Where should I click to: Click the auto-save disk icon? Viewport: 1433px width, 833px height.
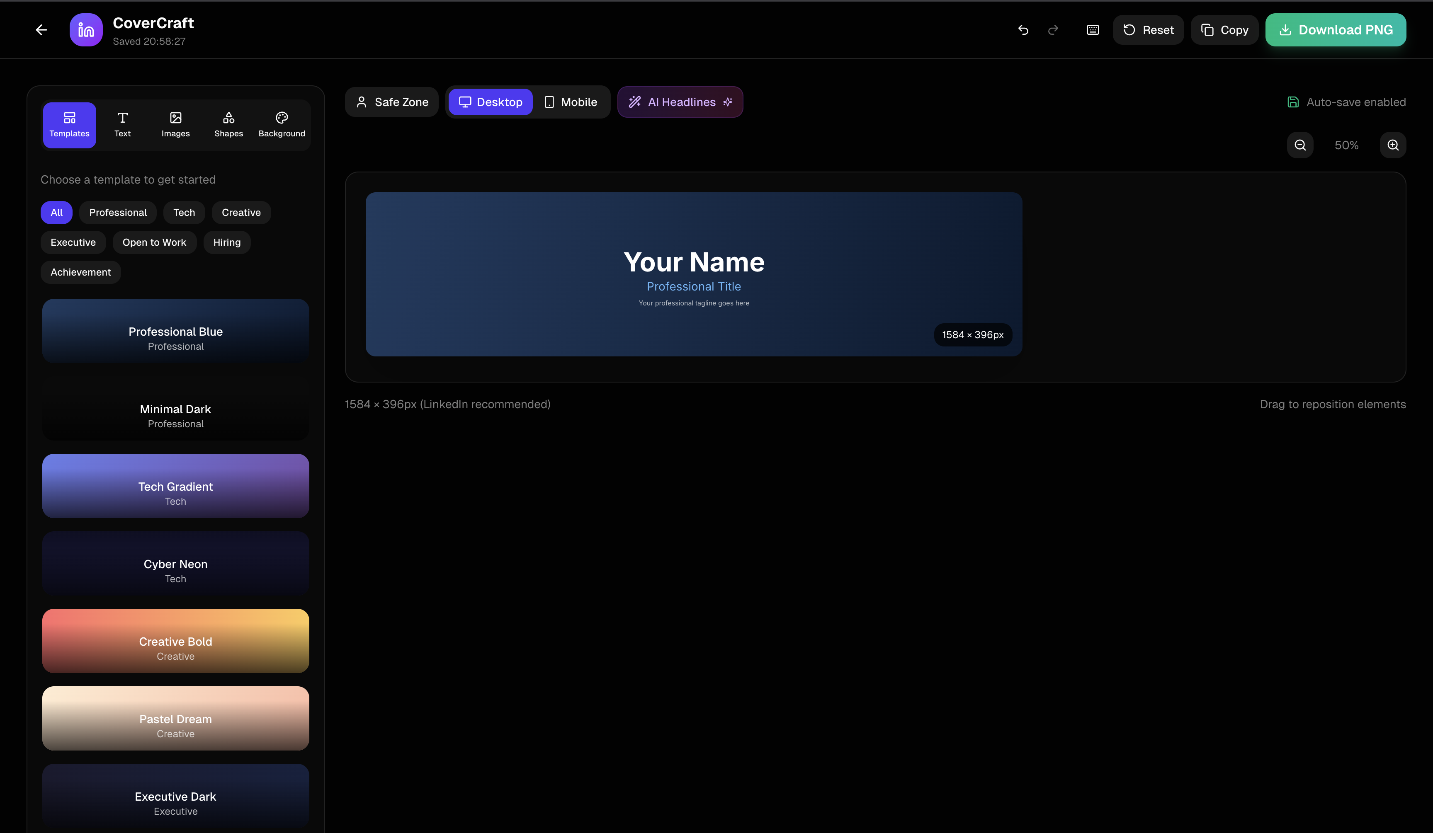point(1293,102)
